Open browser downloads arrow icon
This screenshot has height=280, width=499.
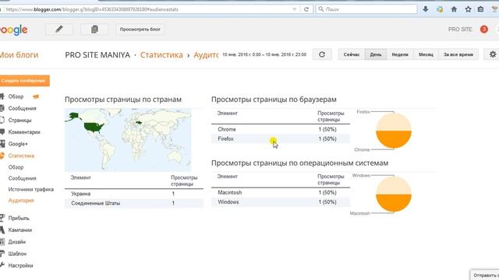[x=426, y=9]
